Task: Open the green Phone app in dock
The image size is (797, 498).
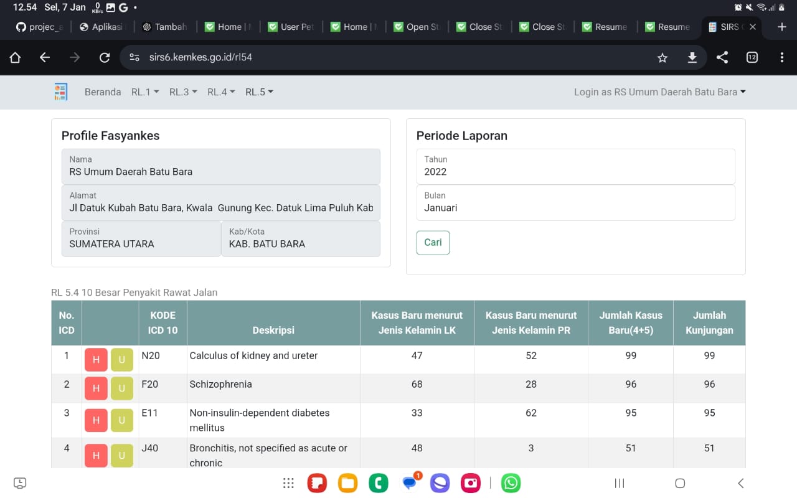Action: click(x=379, y=483)
